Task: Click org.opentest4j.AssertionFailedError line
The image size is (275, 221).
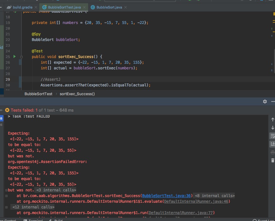Action: (47, 162)
